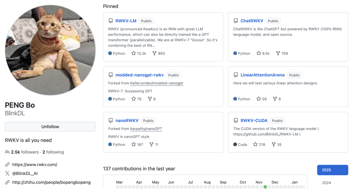This screenshot has width=355, height=189.
Task: Open forks of LinearAttentionArena
Action: (277, 99)
